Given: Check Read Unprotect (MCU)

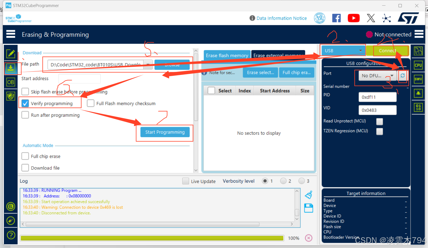Looking at the screenshot, I should point(380,121).
